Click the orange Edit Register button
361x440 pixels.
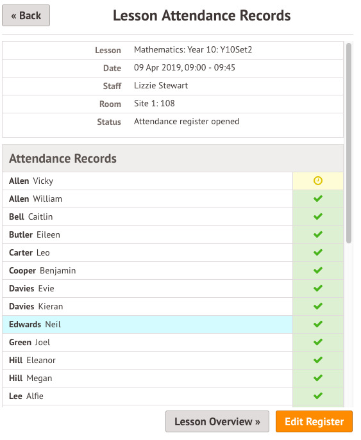click(x=314, y=421)
